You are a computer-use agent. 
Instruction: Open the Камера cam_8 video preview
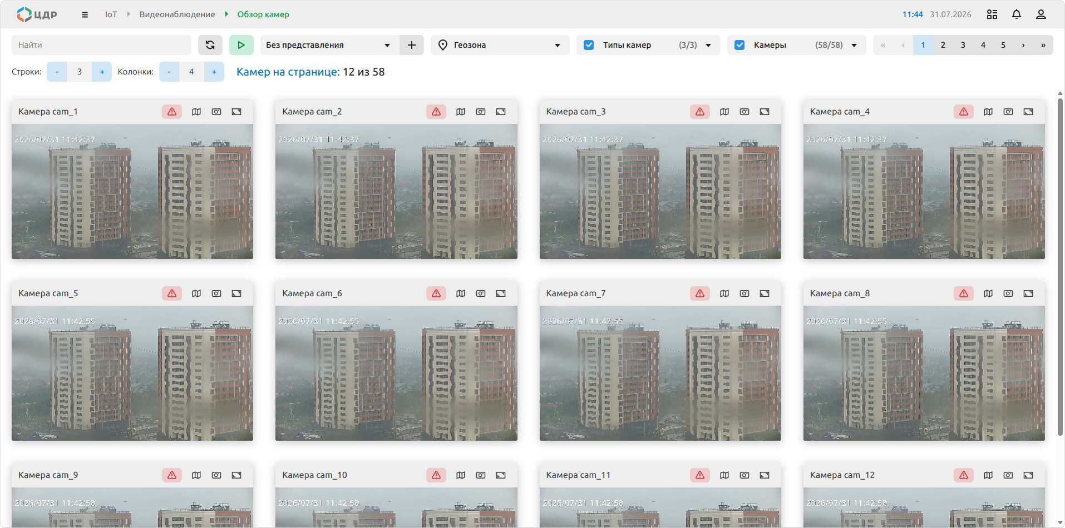pyautogui.click(x=924, y=373)
